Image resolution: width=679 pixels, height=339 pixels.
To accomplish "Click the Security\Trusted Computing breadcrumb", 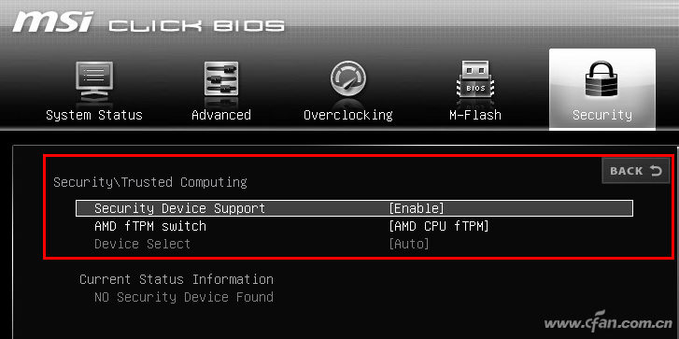I will 150,182.
